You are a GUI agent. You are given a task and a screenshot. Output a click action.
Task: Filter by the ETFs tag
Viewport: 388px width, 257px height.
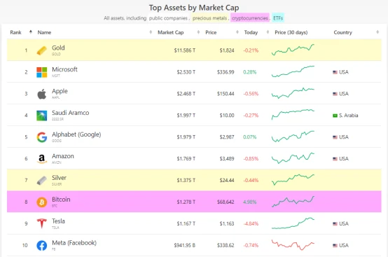(278, 18)
